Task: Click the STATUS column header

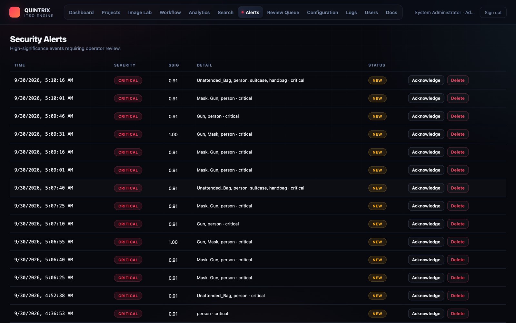Action: coord(377,65)
